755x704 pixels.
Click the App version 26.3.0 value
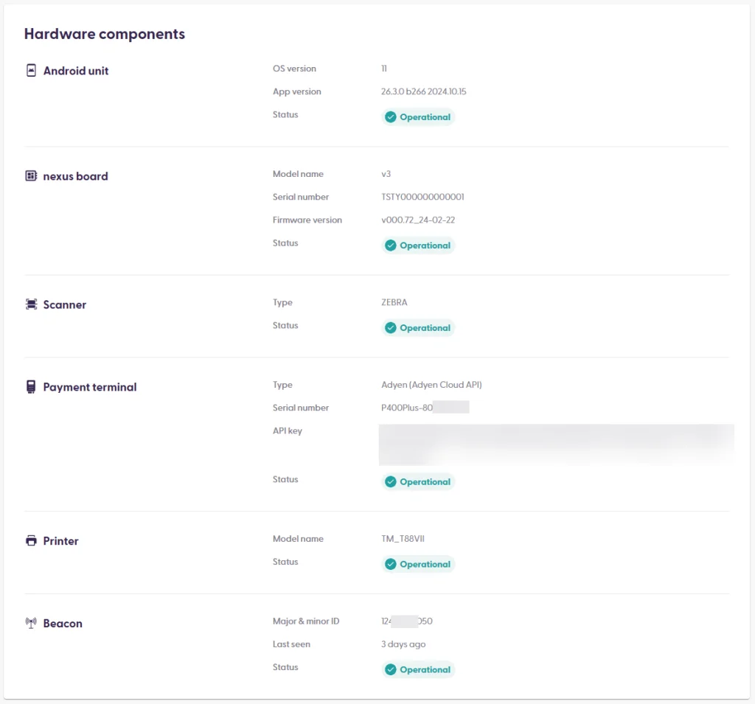(424, 91)
